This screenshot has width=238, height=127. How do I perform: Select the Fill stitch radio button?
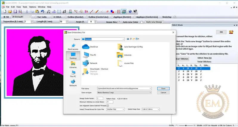[x=4, y=17]
